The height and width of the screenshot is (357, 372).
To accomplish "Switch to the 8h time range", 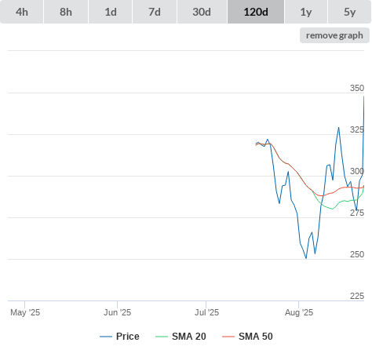I will (x=66, y=12).
